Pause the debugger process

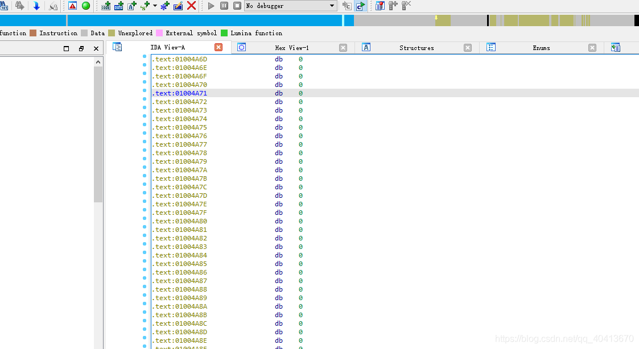(x=224, y=6)
